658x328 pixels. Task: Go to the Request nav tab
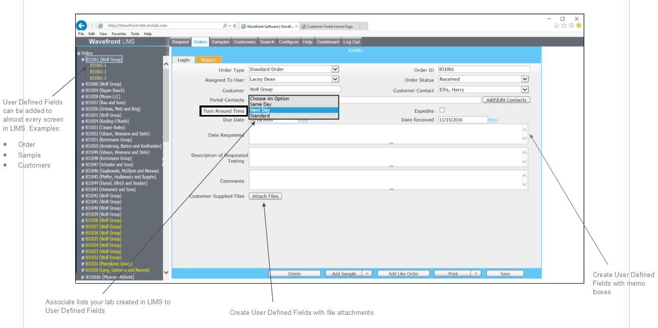(180, 42)
